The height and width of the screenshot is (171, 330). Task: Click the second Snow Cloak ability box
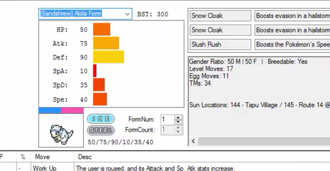click(x=220, y=30)
